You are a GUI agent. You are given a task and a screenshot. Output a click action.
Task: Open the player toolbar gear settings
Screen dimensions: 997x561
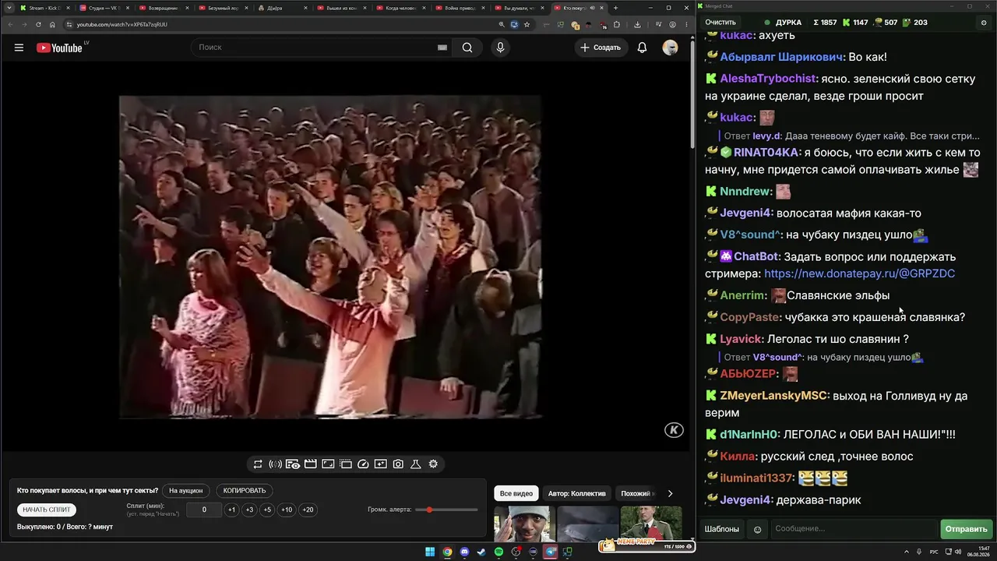(433, 464)
